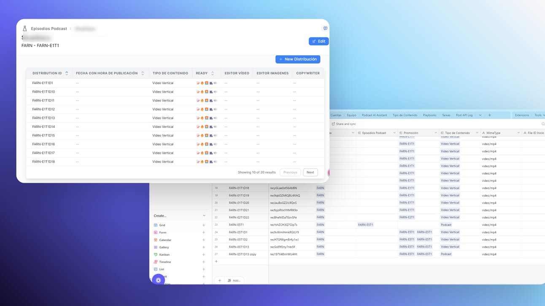Screen dimensions: 545x306
Task: Add a new Kanban view with its plus
Action: click(x=204, y=255)
